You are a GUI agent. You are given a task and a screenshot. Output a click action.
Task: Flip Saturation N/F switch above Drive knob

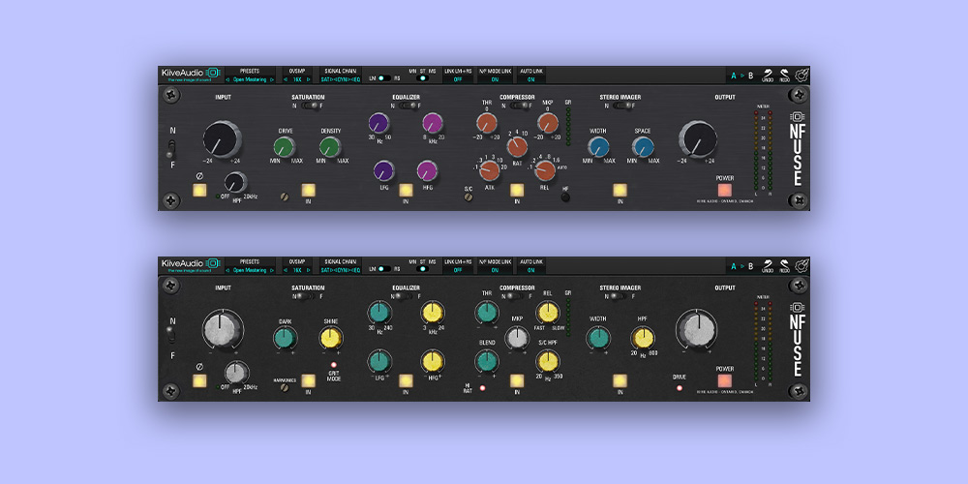pyautogui.click(x=309, y=106)
